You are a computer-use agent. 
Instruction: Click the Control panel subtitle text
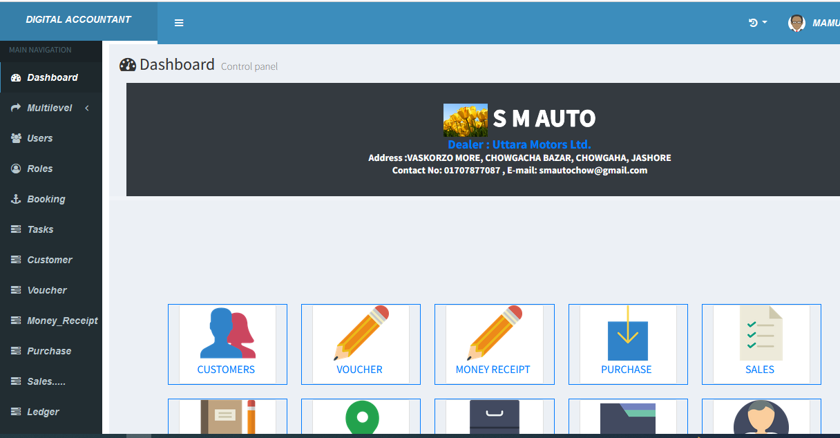pyautogui.click(x=249, y=67)
